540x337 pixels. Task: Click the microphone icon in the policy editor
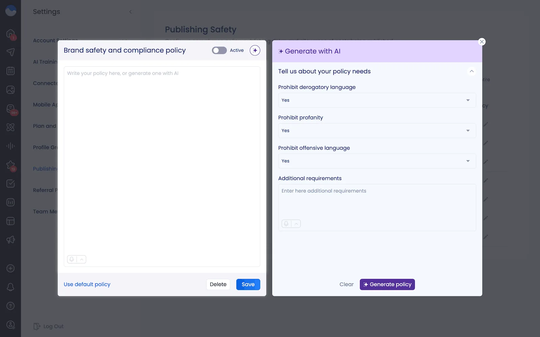(71, 259)
